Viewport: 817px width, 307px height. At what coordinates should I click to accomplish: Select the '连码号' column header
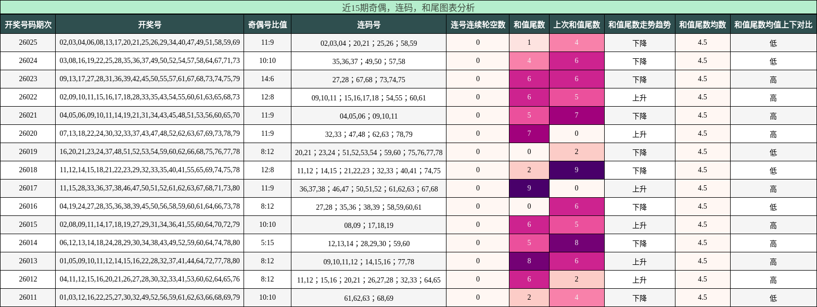[x=369, y=24]
